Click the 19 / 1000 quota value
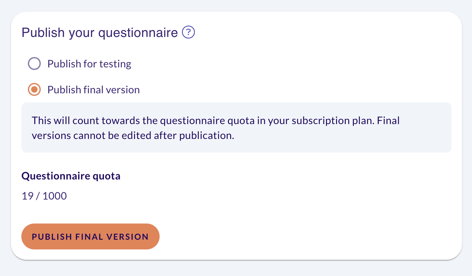Viewport: 472px width, 276px height. [x=44, y=196]
